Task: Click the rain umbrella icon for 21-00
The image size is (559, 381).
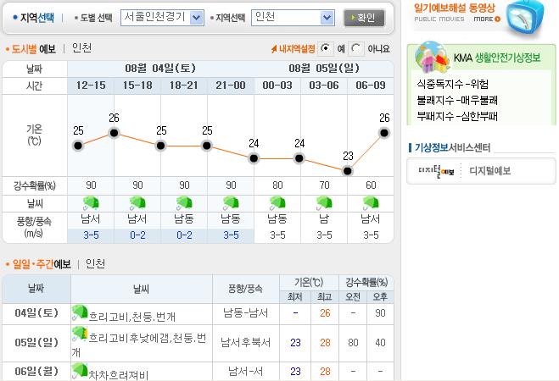Action: click(231, 203)
